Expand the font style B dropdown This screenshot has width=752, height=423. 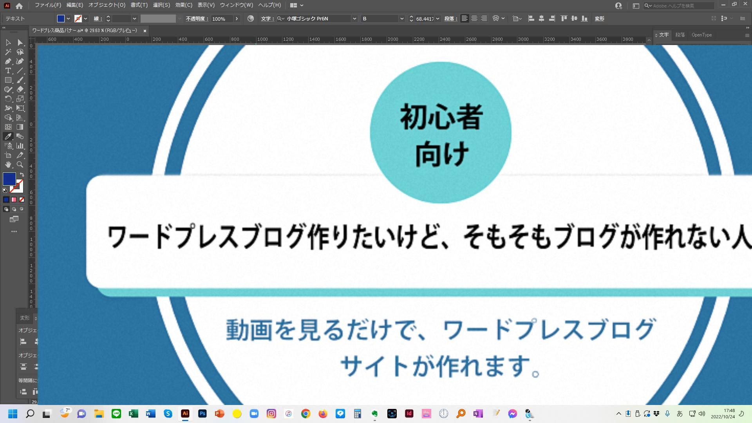[401, 19]
